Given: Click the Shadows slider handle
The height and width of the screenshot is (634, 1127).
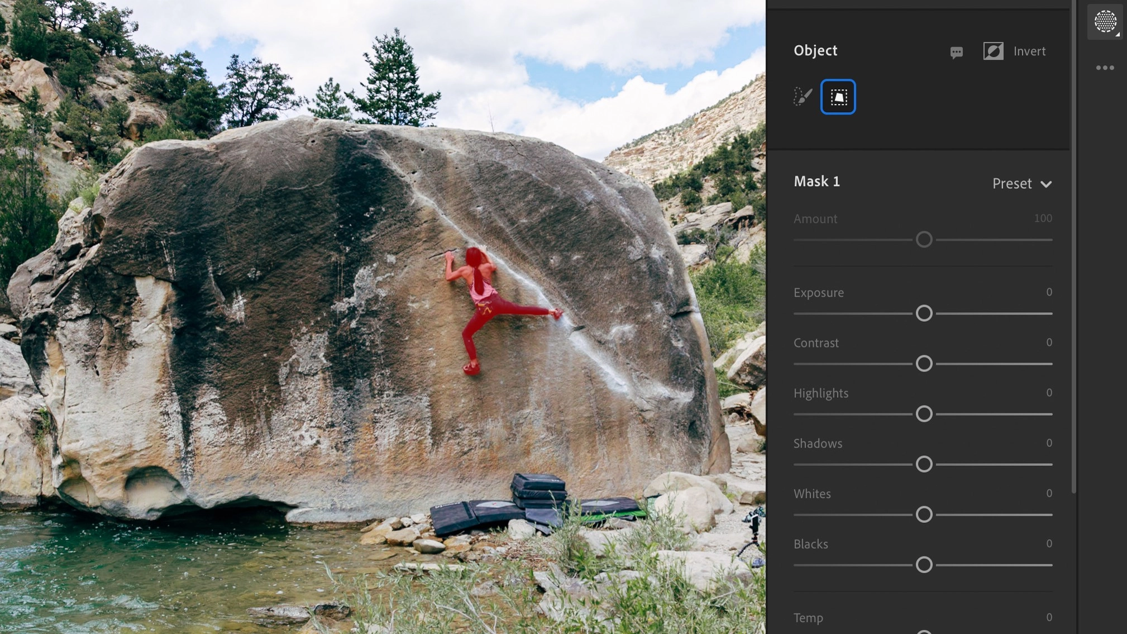Looking at the screenshot, I should [x=924, y=464].
